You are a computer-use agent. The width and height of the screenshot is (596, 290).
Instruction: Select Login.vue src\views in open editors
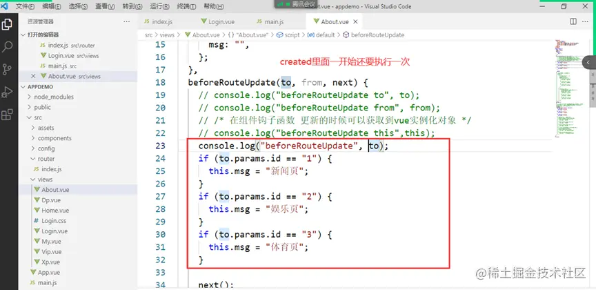pyautogui.click(x=73, y=55)
